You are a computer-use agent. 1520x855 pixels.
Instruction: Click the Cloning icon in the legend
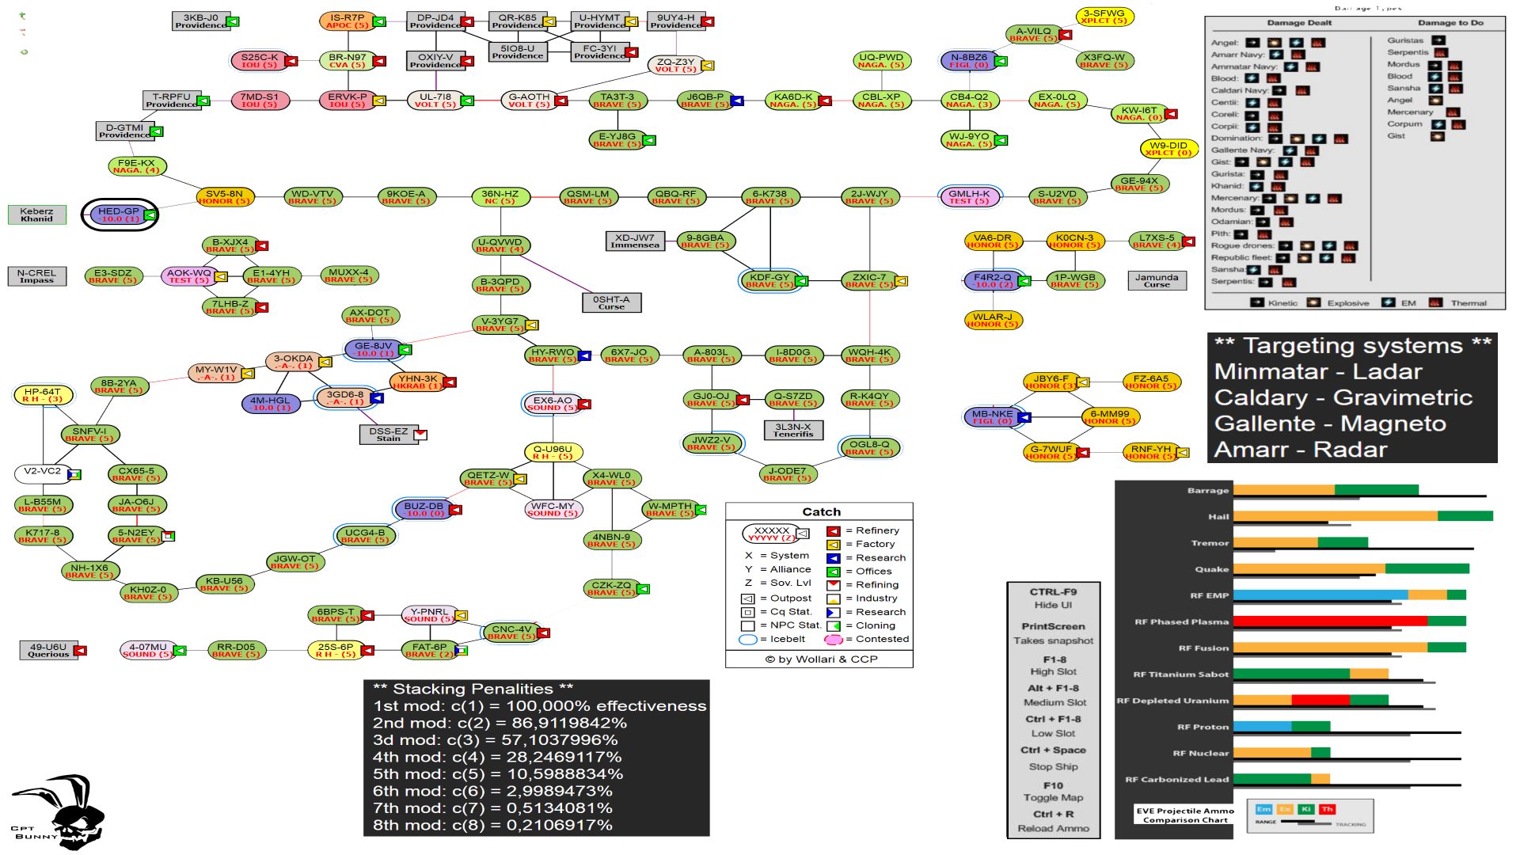833,626
